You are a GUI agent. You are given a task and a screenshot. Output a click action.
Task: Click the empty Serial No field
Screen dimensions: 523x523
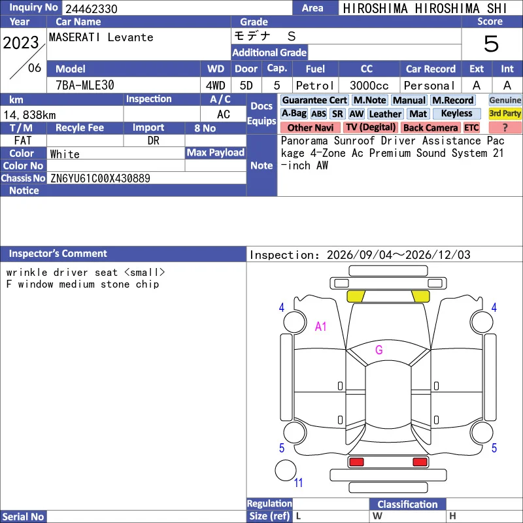coord(146,516)
